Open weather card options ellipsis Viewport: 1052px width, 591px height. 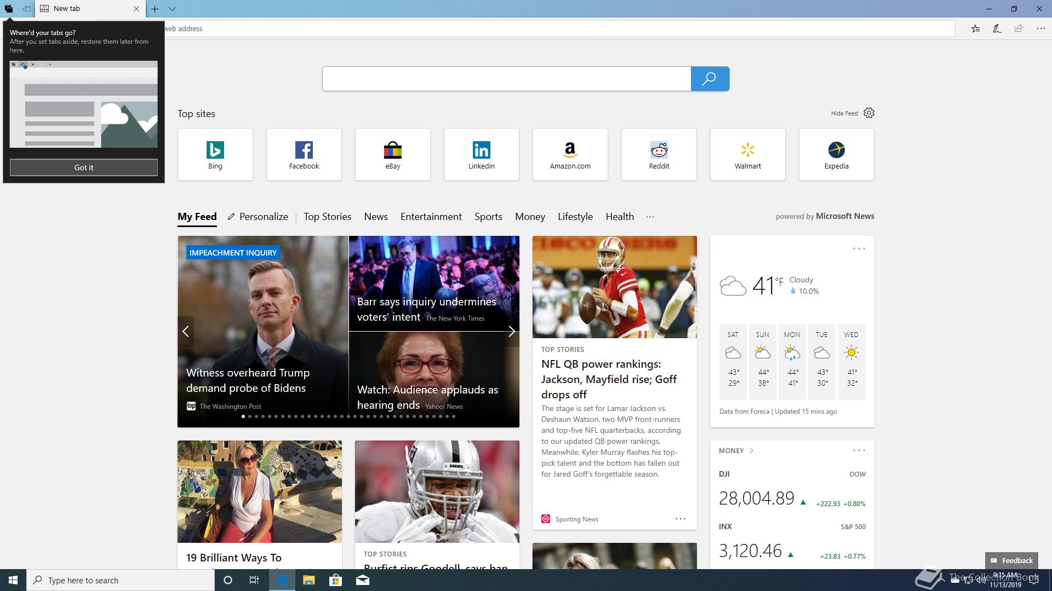pyautogui.click(x=859, y=248)
